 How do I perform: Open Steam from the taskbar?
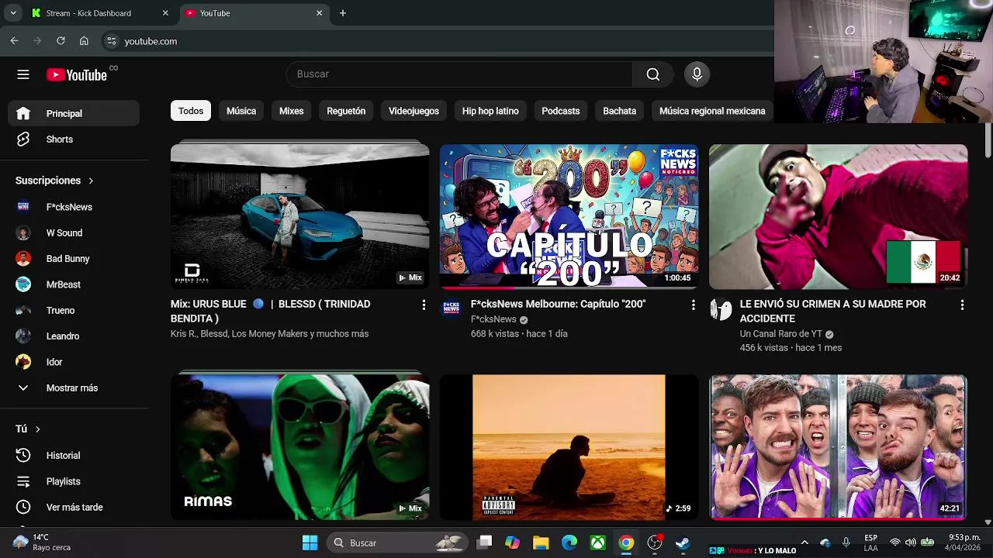(x=683, y=542)
